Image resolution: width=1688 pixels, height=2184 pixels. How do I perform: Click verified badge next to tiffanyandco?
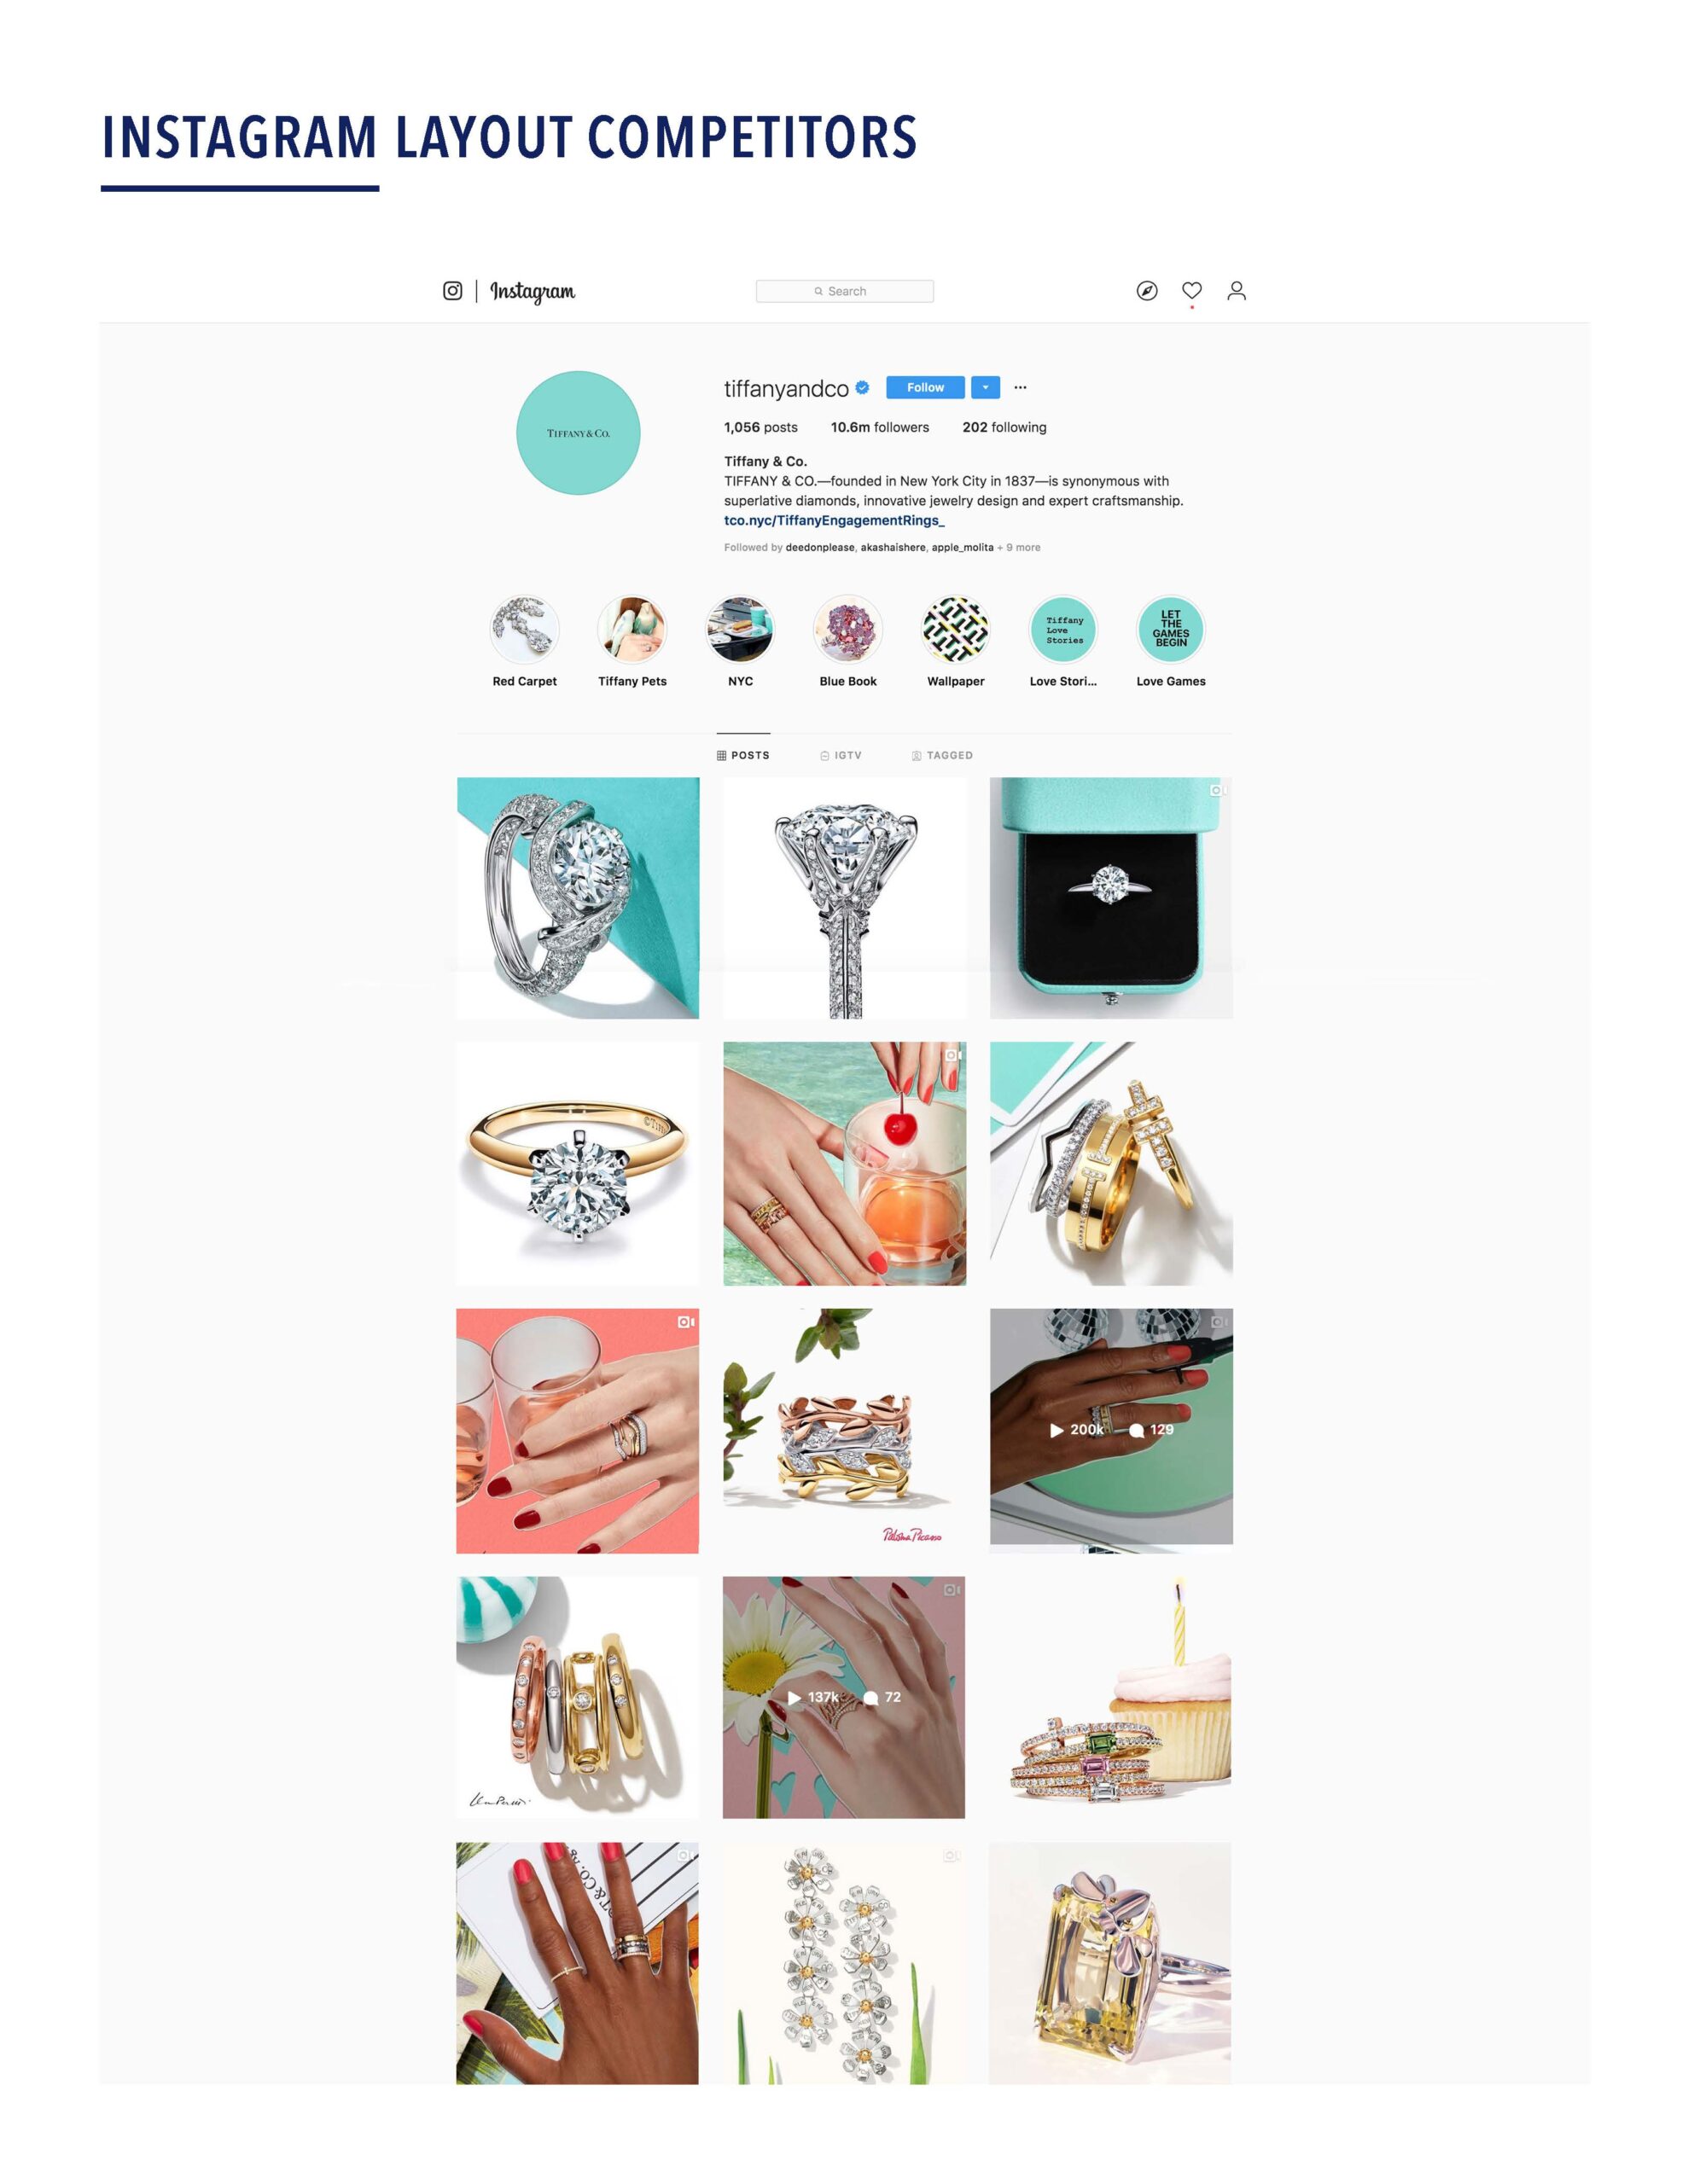coord(862,388)
